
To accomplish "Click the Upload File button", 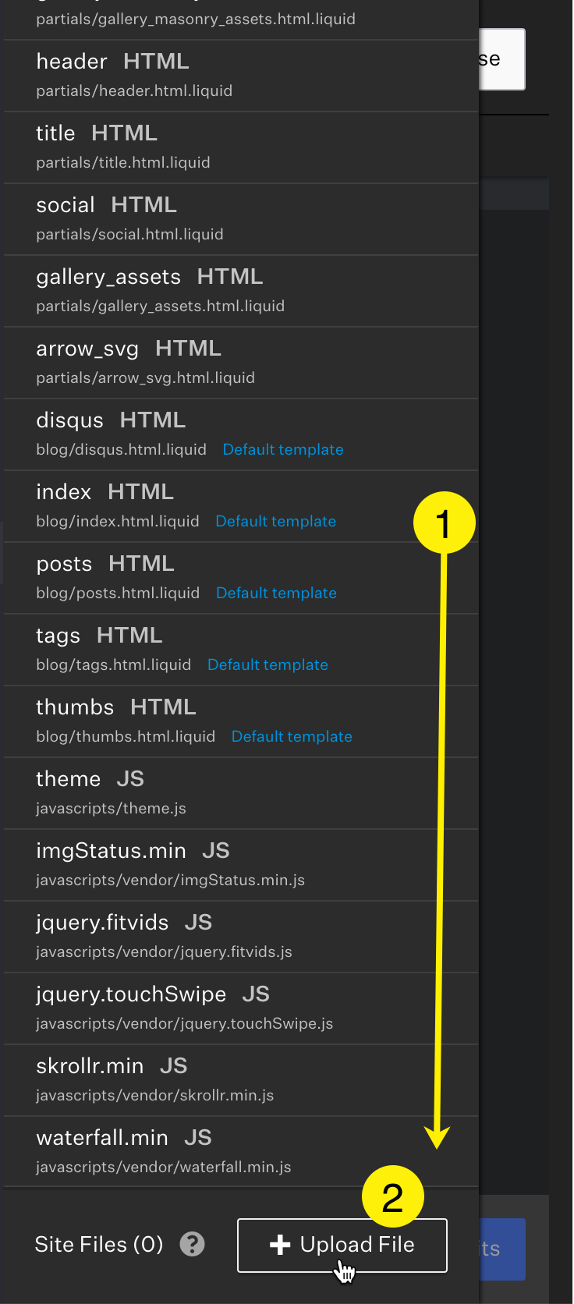I will coord(342,1246).
